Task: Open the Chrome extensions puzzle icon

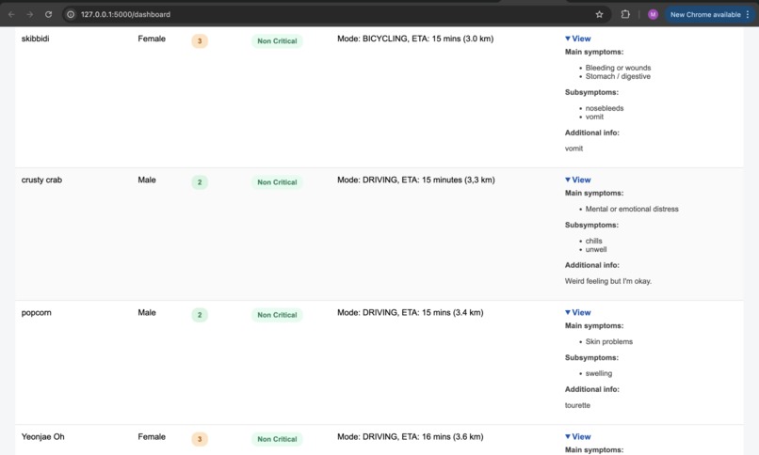Action: [x=625, y=14]
